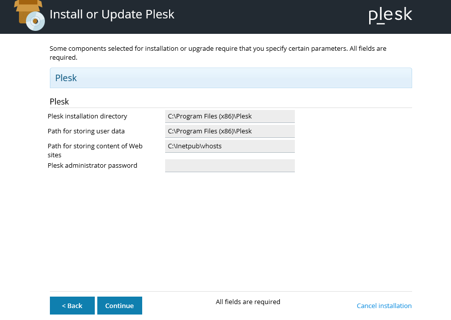Viewport: 451px width, 320px height.
Task: Click the Path for storing content label
Action: 95,150
